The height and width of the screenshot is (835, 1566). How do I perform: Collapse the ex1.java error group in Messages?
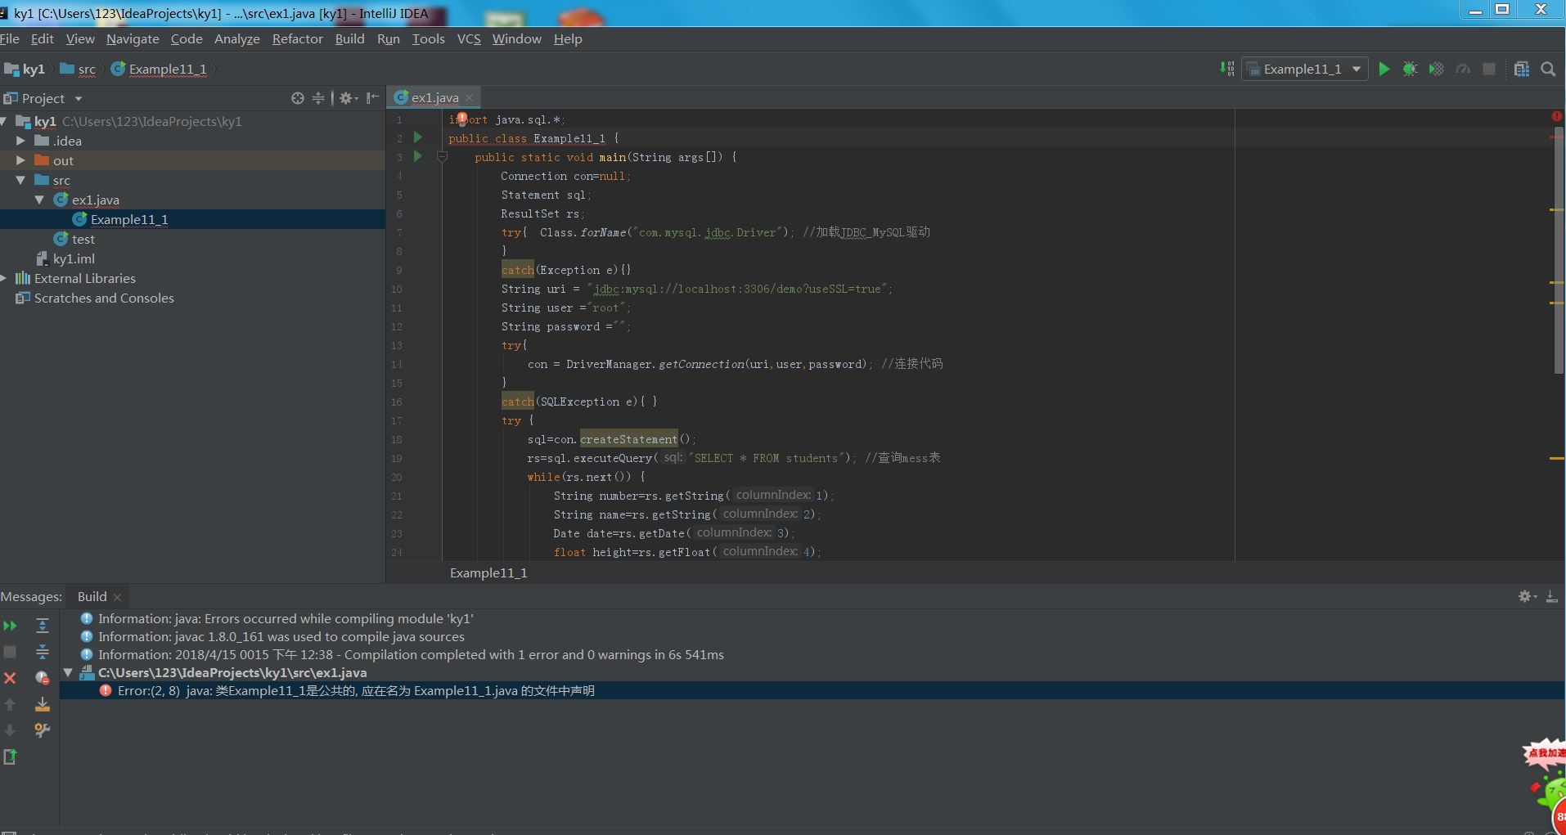pos(69,672)
